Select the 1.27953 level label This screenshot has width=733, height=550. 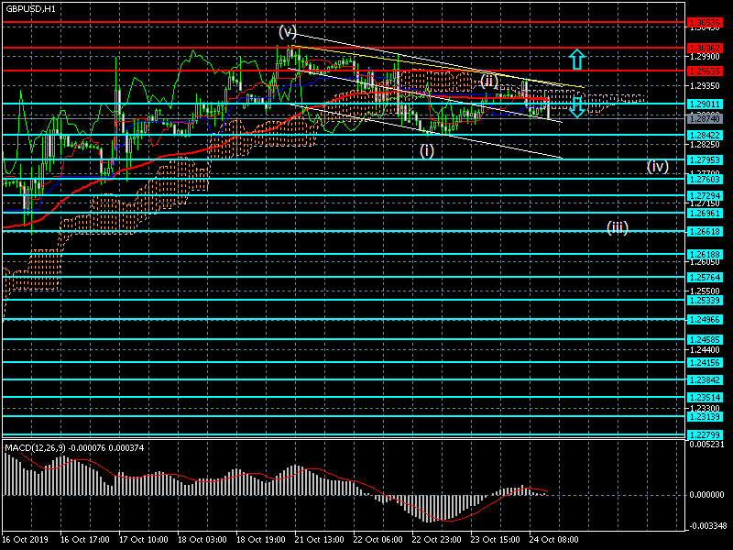(x=705, y=159)
